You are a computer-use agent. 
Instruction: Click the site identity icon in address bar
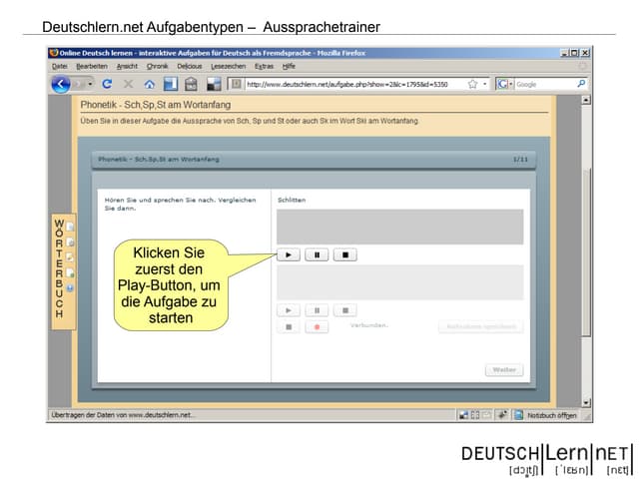(236, 84)
